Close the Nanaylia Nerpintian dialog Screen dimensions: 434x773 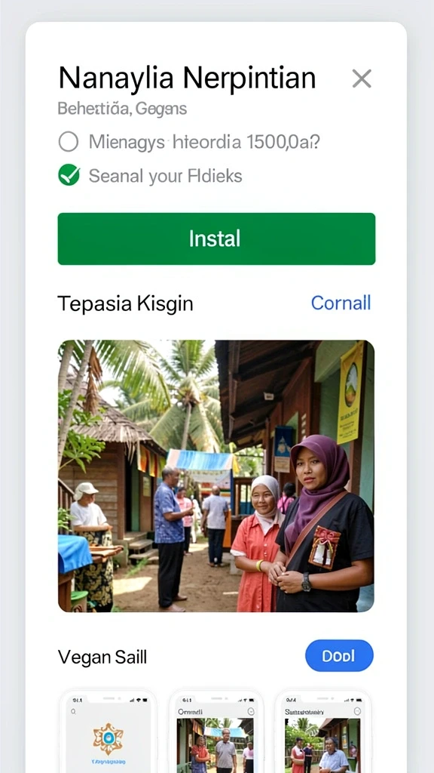pyautogui.click(x=362, y=79)
